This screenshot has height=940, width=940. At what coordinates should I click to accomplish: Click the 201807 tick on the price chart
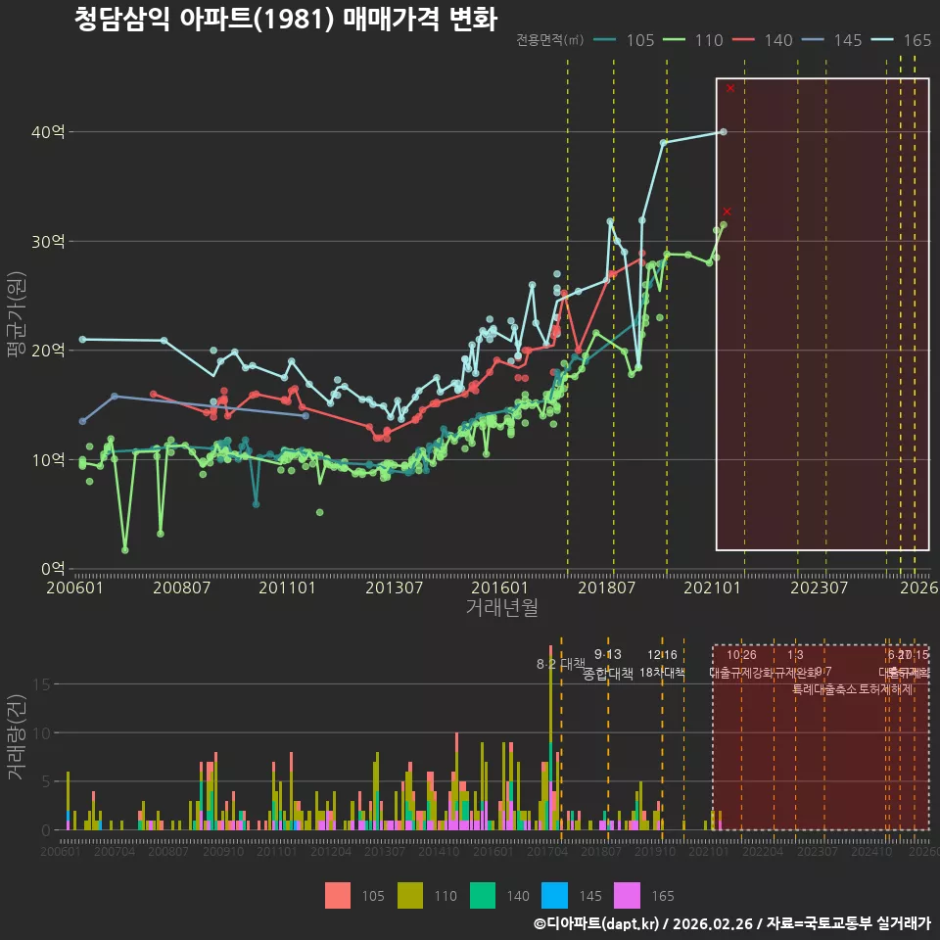pos(606,587)
